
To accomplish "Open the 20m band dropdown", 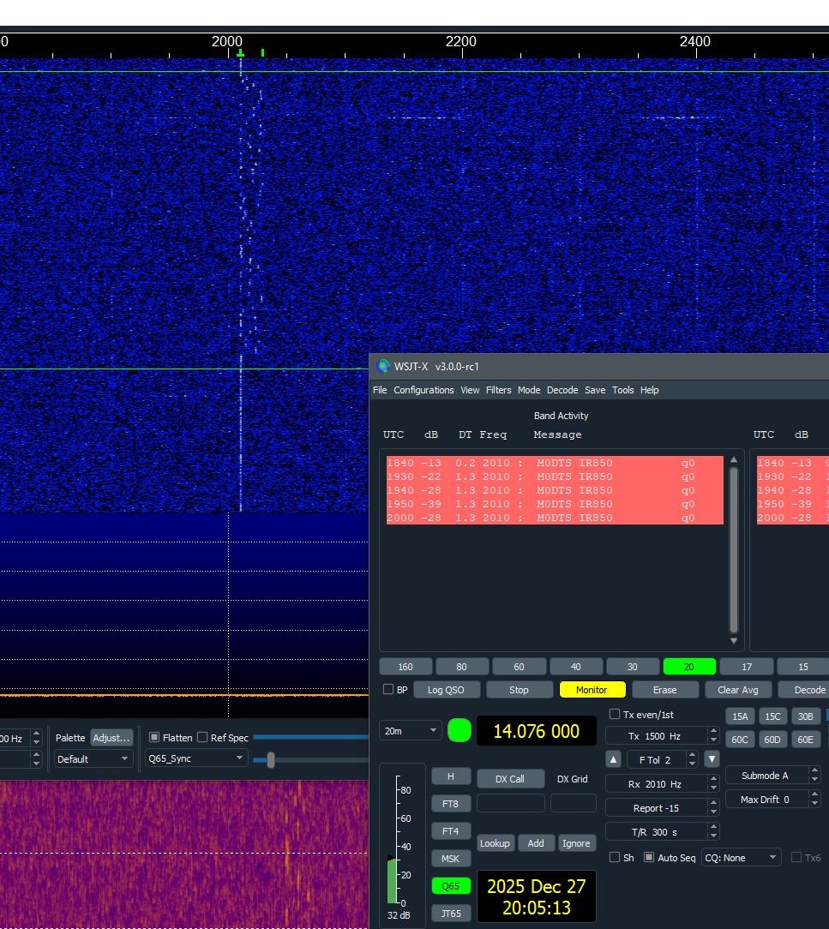I will (x=411, y=731).
